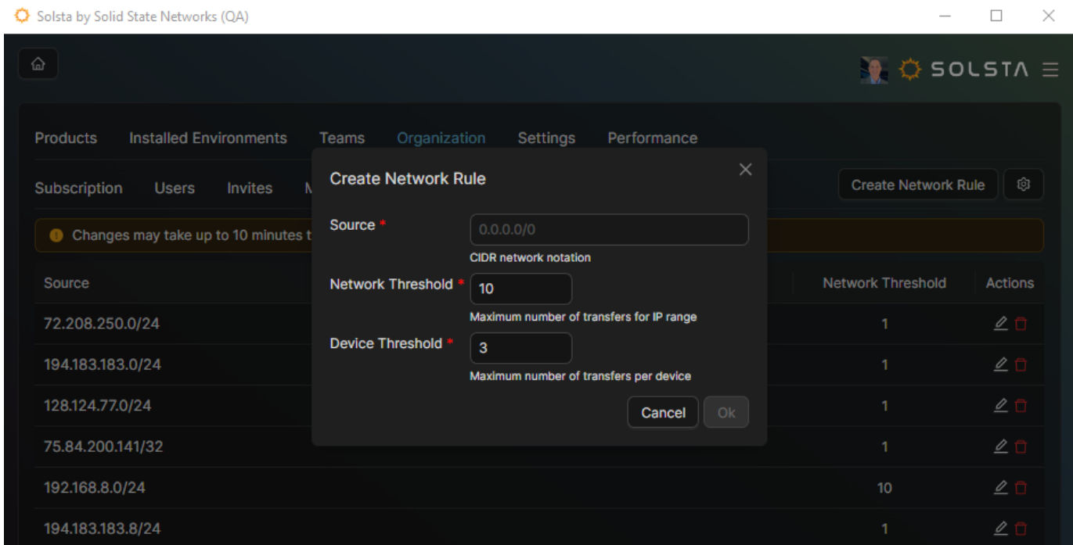Edit the 75.84.200.141/32 rule
Screen dimensions: 1073x545
pyautogui.click(x=1000, y=446)
